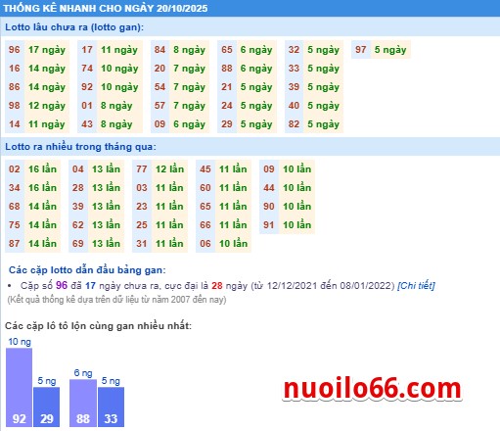Click the 'Lotto lâu chưa ra (lotto gan):' heading

tap(74, 27)
